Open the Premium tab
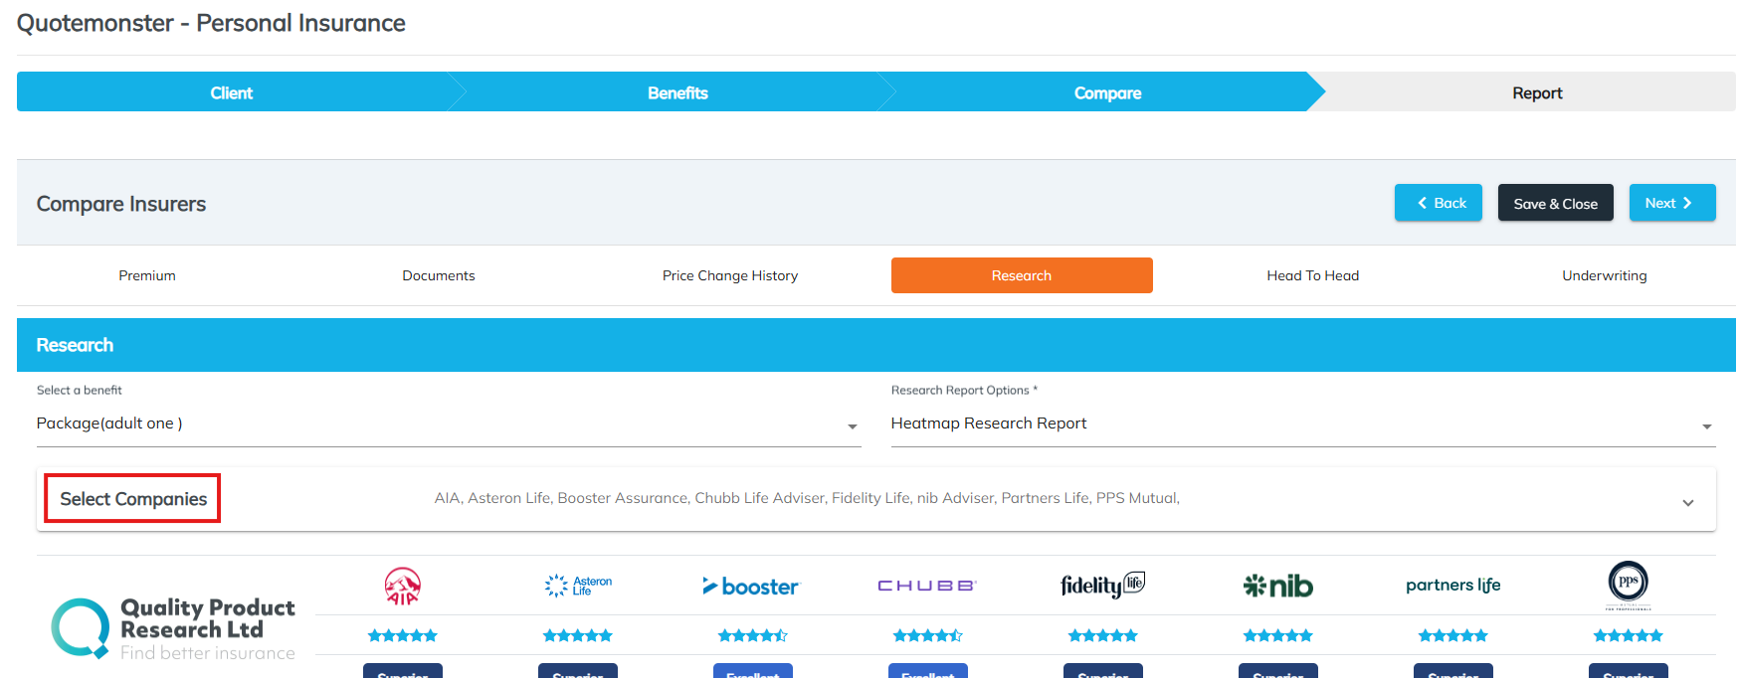 [x=147, y=275]
